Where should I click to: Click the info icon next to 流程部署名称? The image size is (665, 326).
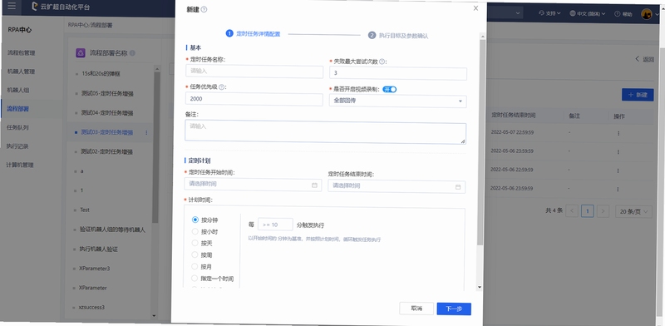(132, 53)
